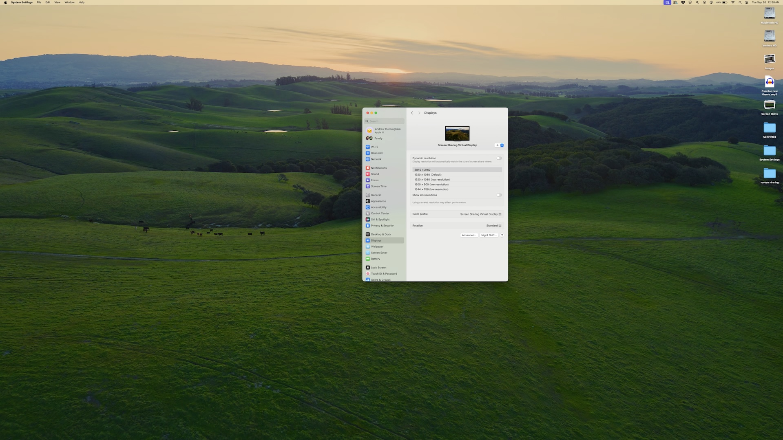Open Siri & Spotlight settings
This screenshot has width=783, height=440.
pos(380,220)
